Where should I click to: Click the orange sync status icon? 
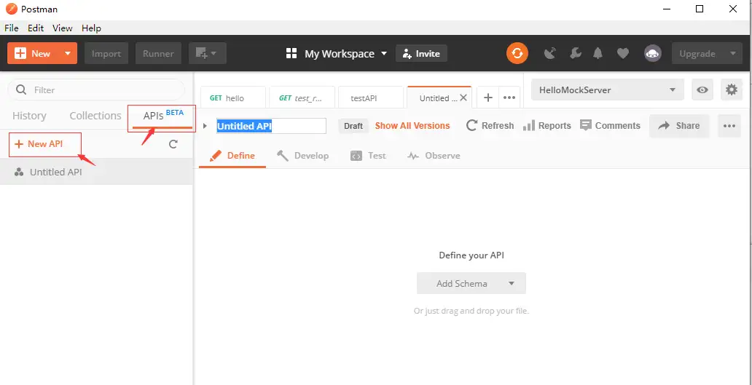(x=517, y=53)
